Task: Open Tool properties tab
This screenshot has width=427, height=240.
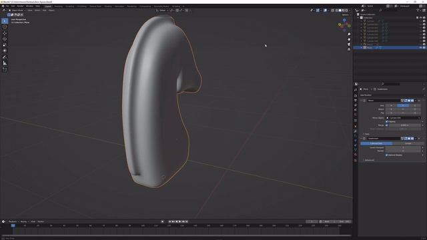Action: (x=356, y=89)
